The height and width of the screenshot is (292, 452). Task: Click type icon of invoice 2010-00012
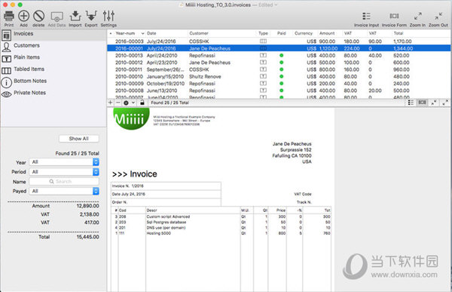pos(263,63)
